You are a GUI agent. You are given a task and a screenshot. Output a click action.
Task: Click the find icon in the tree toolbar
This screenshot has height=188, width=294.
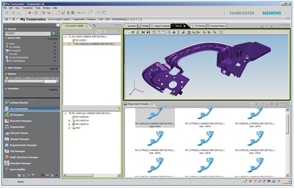98,32
